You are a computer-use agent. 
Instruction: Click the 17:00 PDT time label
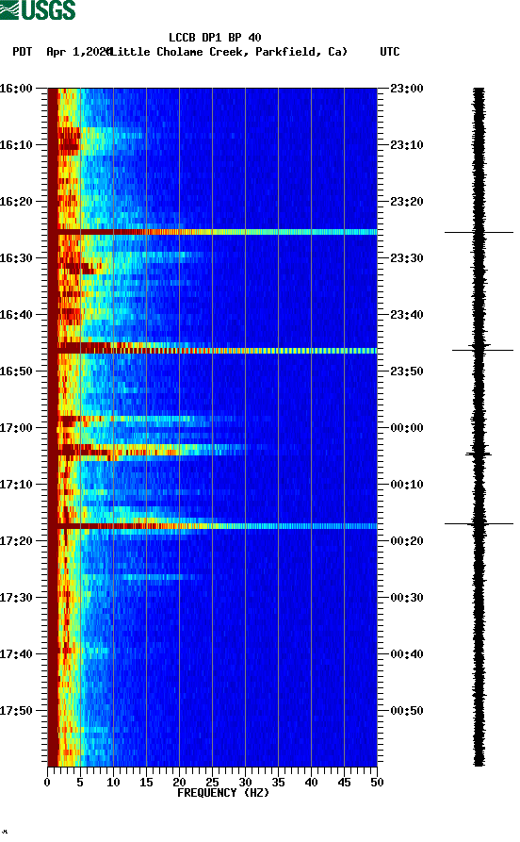[16, 428]
